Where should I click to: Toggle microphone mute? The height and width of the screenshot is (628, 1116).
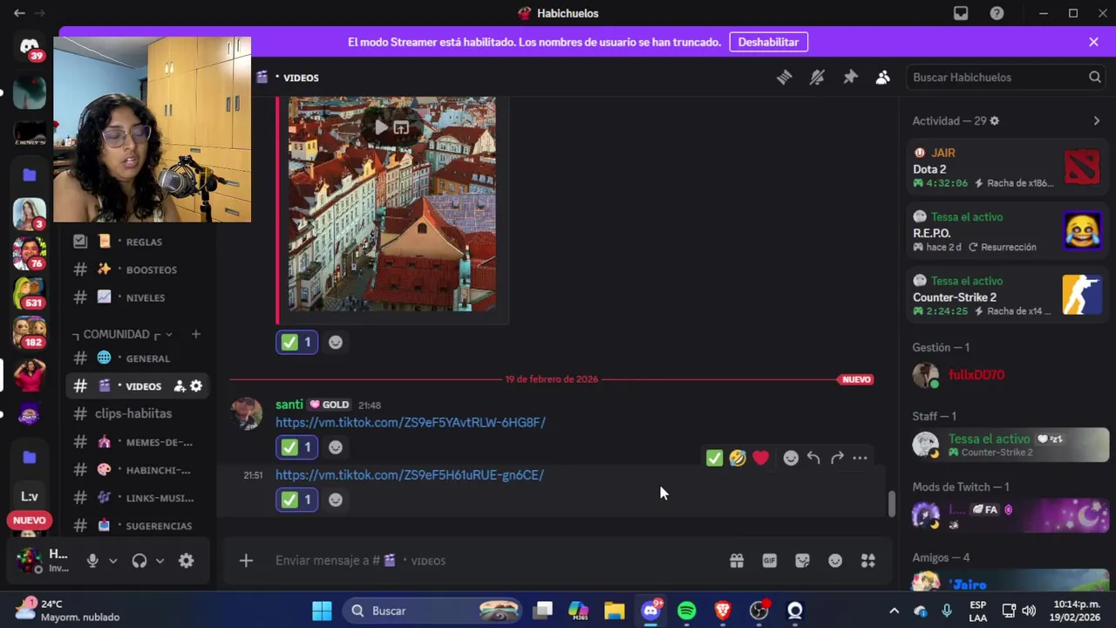click(92, 561)
